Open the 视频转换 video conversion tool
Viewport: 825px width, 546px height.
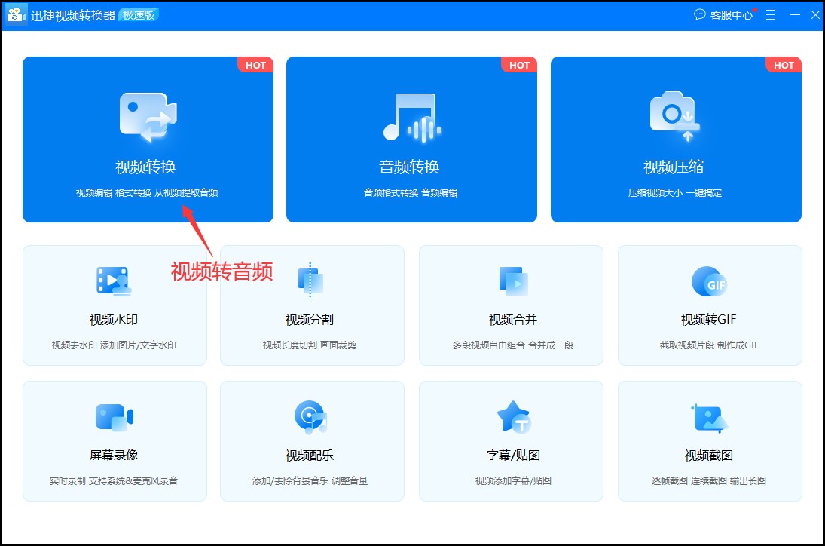click(x=148, y=140)
